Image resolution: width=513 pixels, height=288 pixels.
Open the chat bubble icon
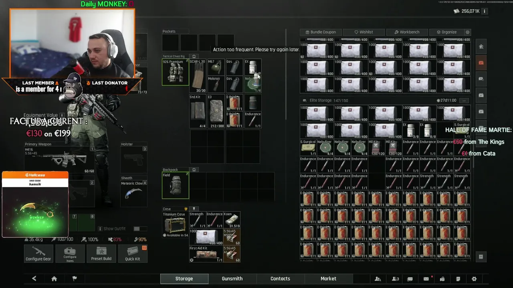pos(410,279)
